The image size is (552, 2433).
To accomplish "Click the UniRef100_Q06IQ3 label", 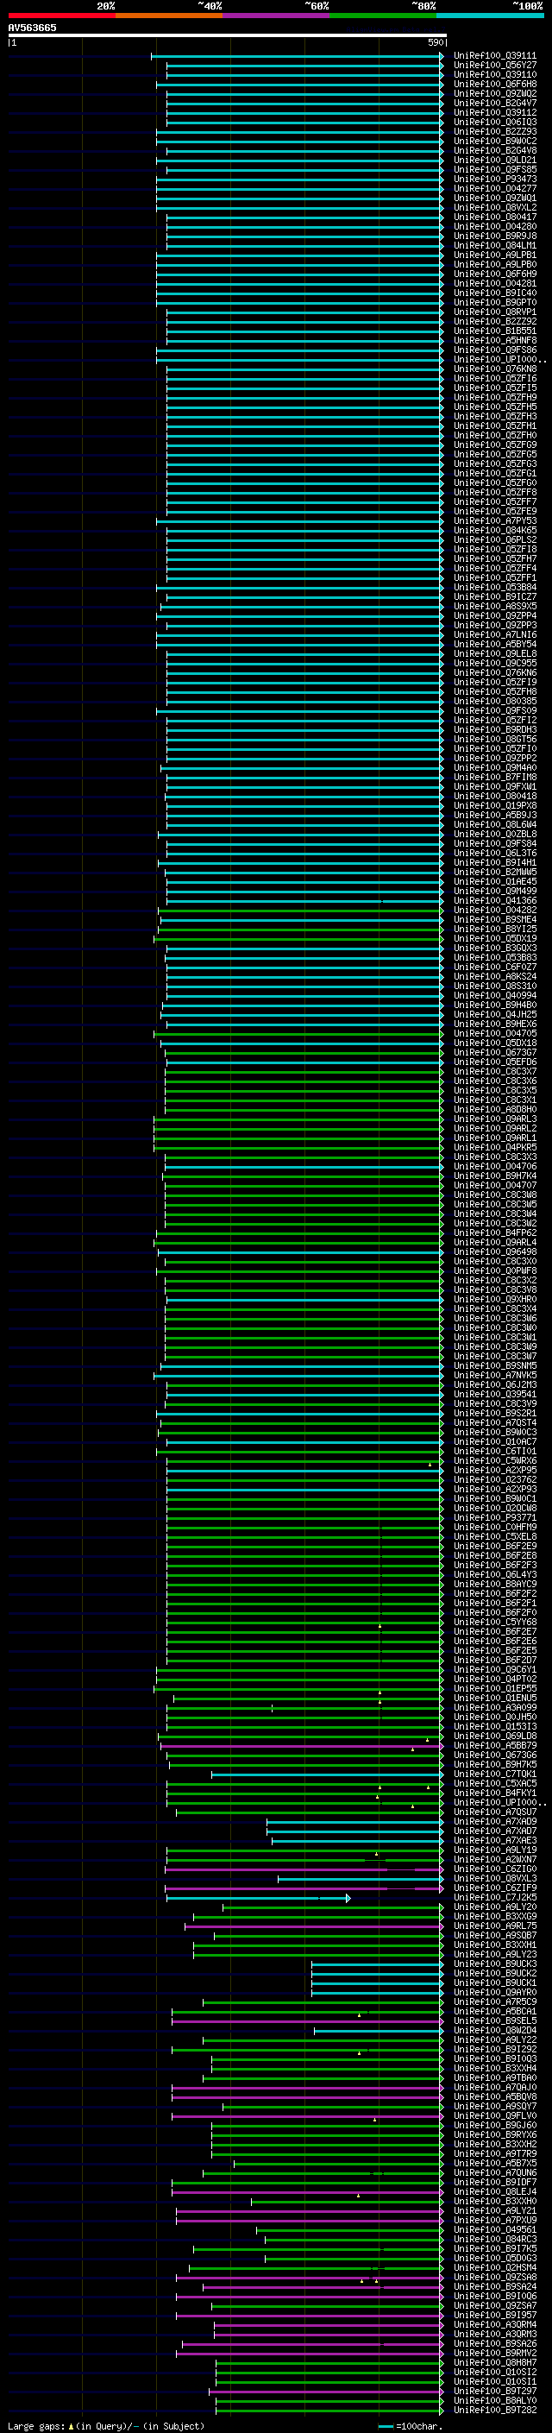I will [x=494, y=122].
